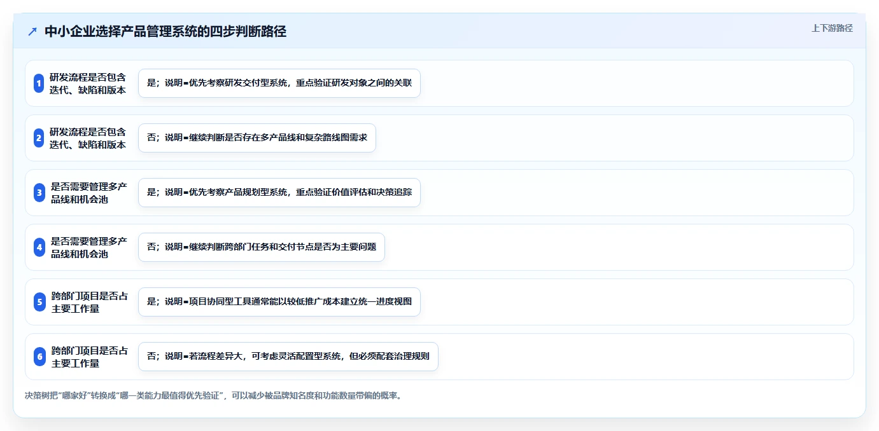Click the footnote beginning 决策树把“哪家好”转换成
879x431 pixels.
(x=213, y=395)
